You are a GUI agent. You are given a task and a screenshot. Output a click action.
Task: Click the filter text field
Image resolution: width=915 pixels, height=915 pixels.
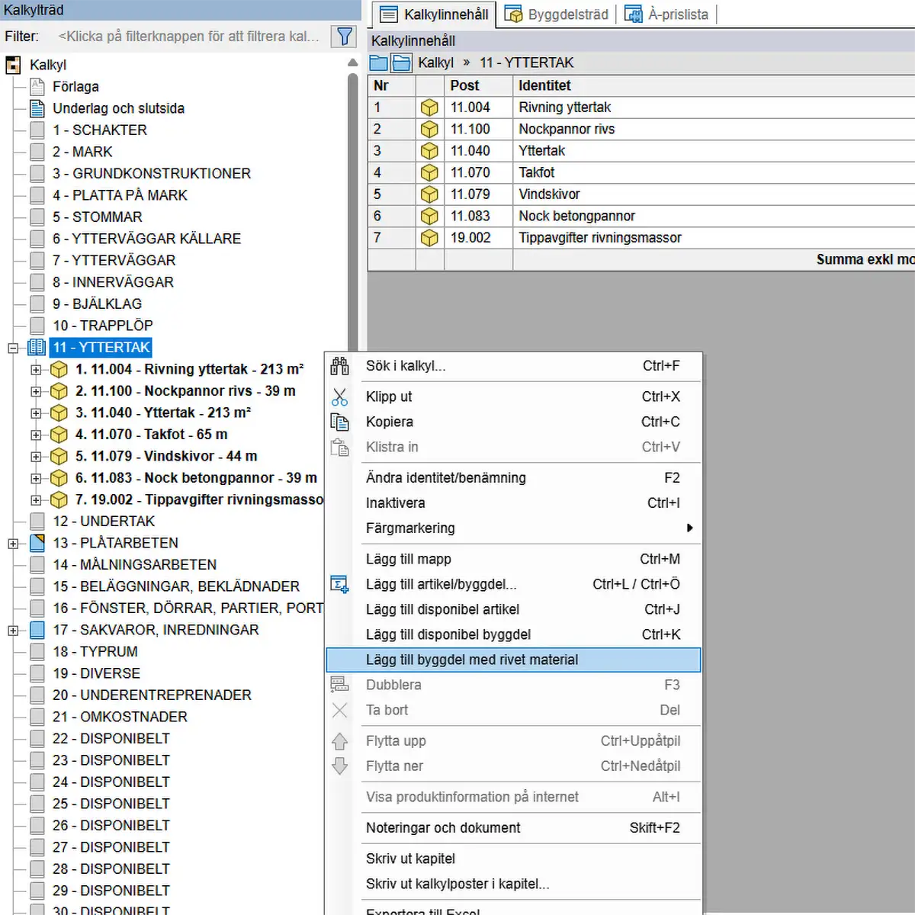(x=189, y=36)
